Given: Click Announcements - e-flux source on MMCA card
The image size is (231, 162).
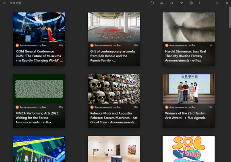Looking at the screenshot, I should point(33,107).
